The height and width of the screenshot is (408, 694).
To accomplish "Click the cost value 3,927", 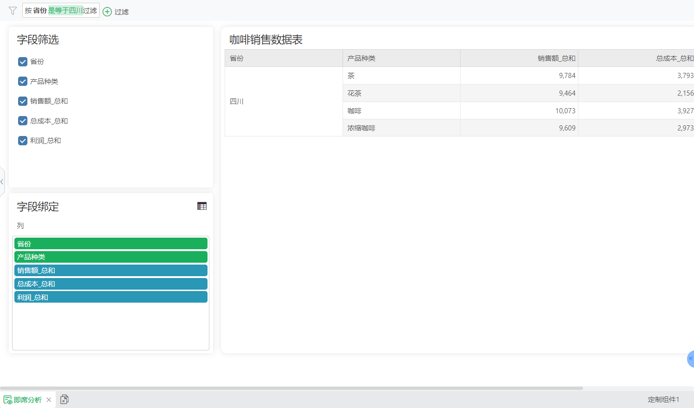I will pos(636,110).
